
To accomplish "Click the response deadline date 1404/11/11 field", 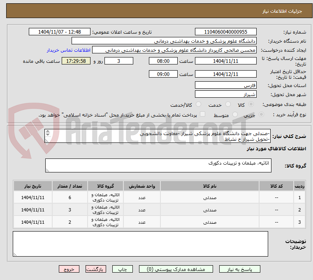I will 225,61.
